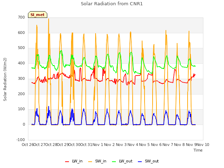Image resolution: width=224 pixels, height=168 pixels.
Task: Click the 700 y-axis tick label
Action: [x=21, y=17]
